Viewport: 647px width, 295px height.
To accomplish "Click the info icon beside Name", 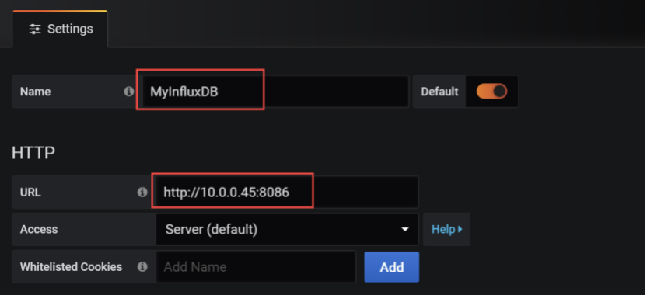I will pyautogui.click(x=129, y=92).
